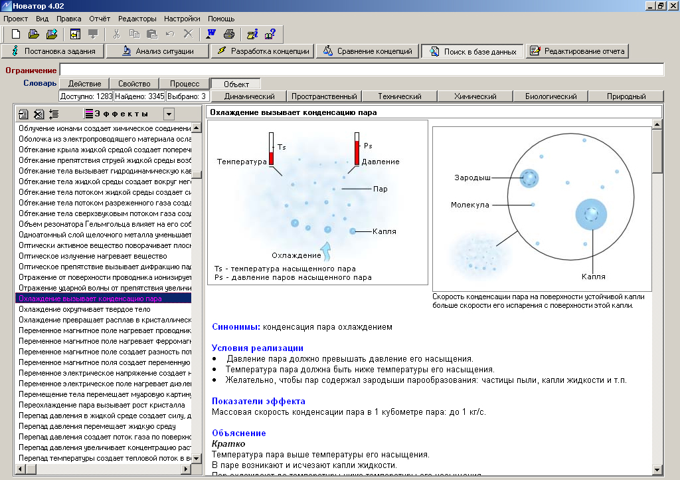Click the description pane scrollbar down arrow

[657, 469]
